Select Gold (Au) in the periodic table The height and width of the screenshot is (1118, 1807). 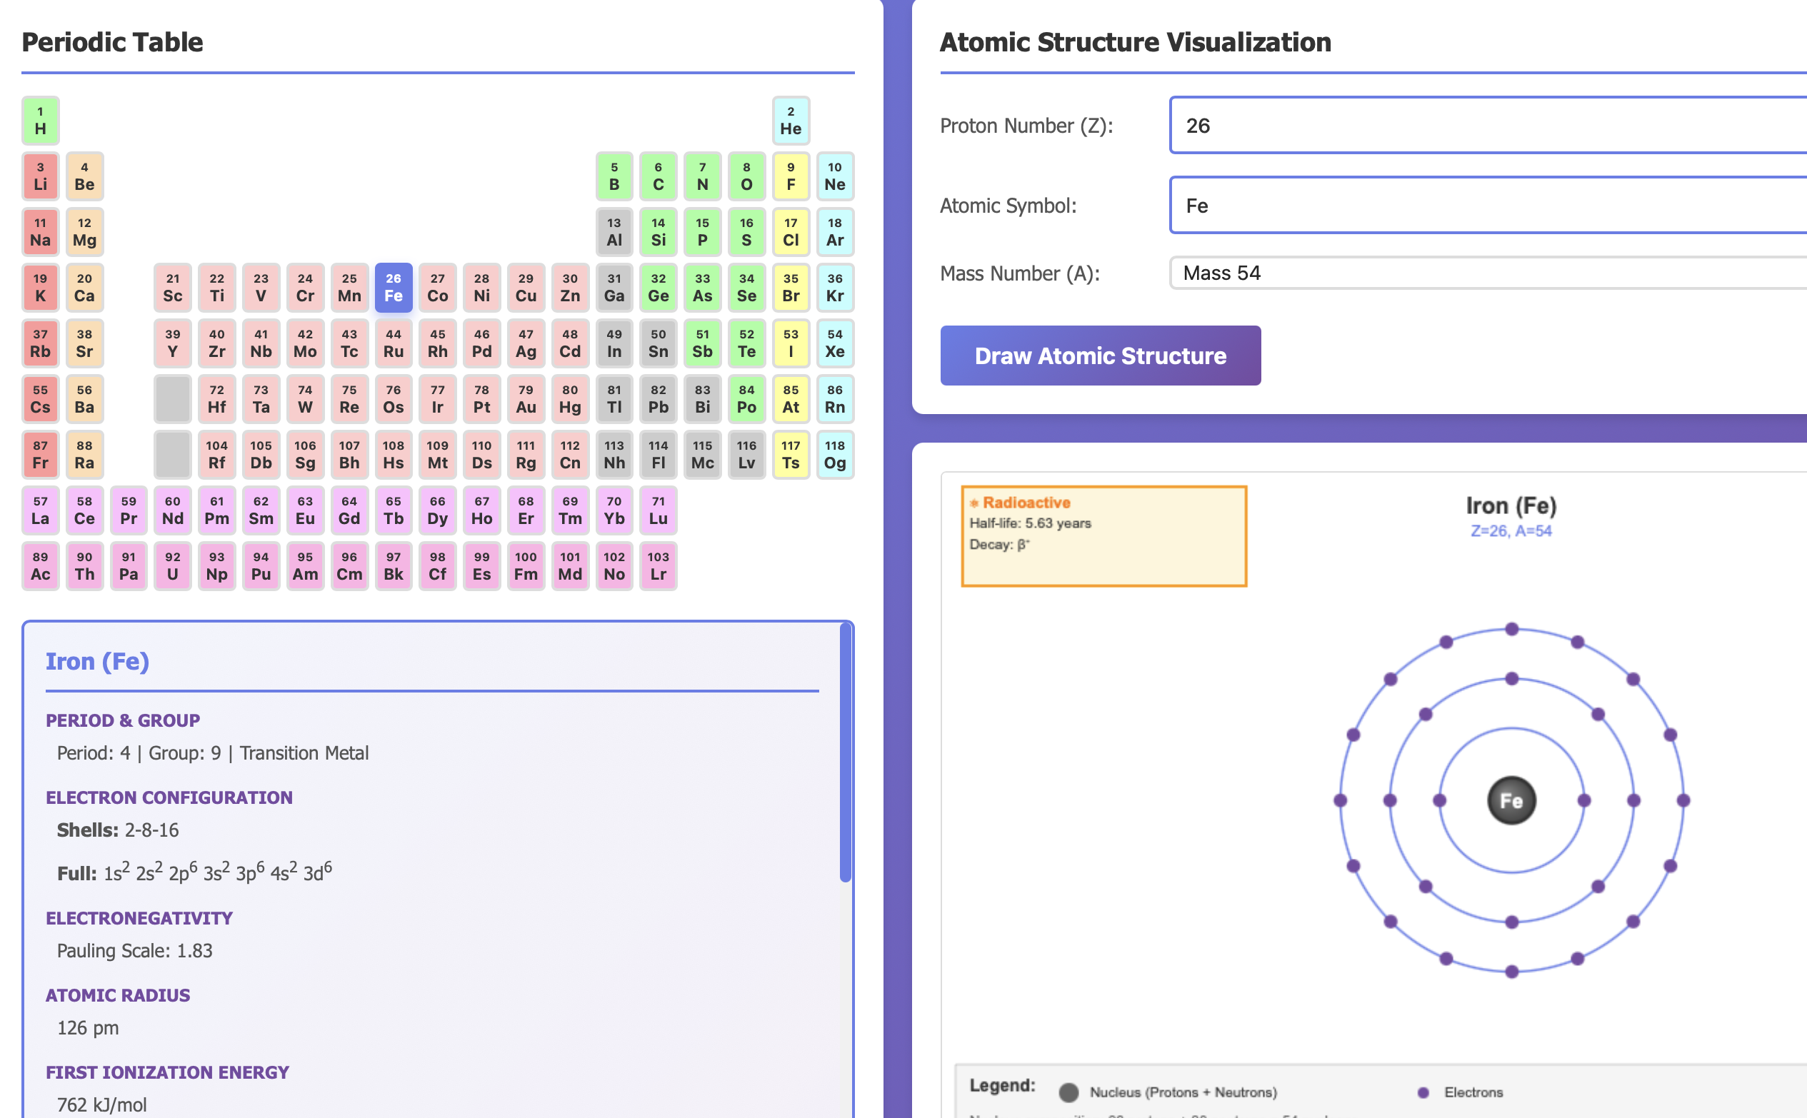(x=526, y=399)
